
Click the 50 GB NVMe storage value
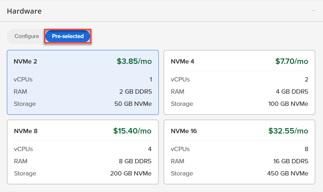[133, 104]
